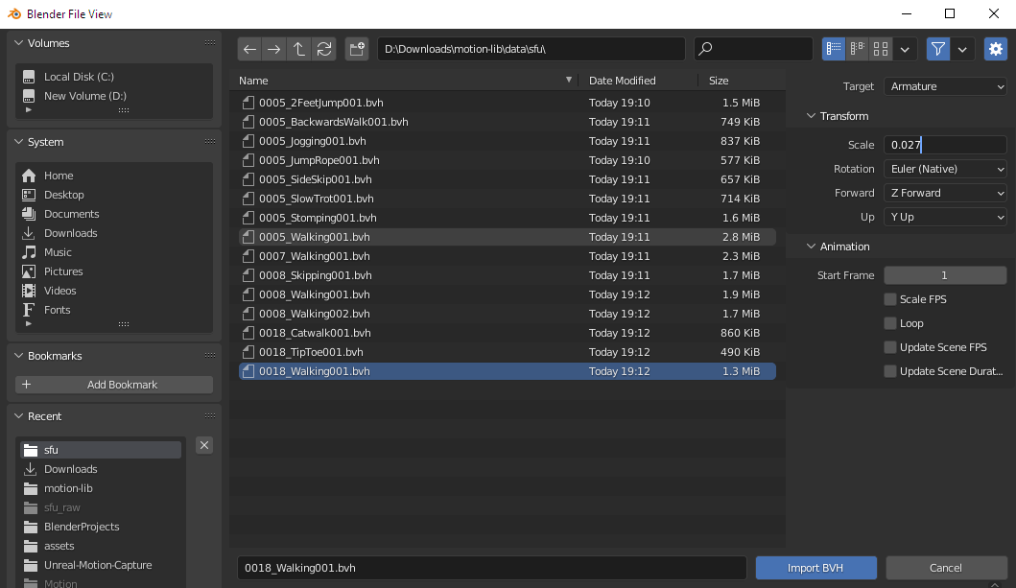Viewport: 1016px width, 588px height.
Task: Open Downloads in System list
Action: coord(70,233)
